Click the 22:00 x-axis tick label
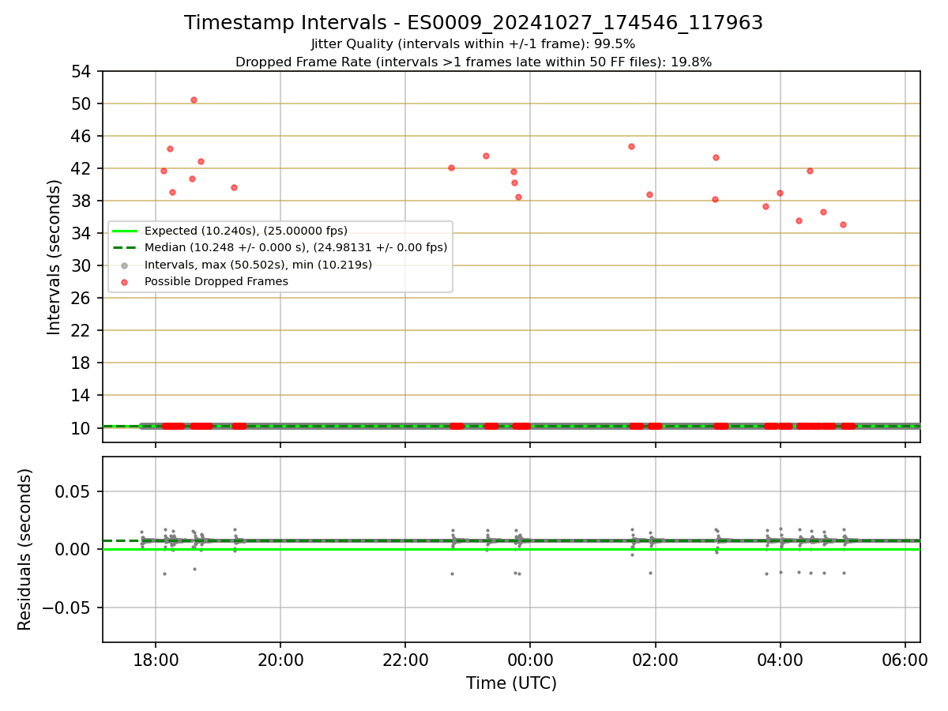Viewport: 948px width, 711px height. [x=405, y=660]
